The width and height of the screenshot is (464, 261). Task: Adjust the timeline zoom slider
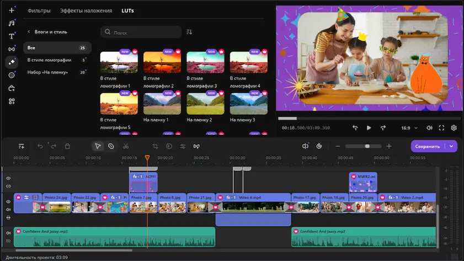[367, 146]
